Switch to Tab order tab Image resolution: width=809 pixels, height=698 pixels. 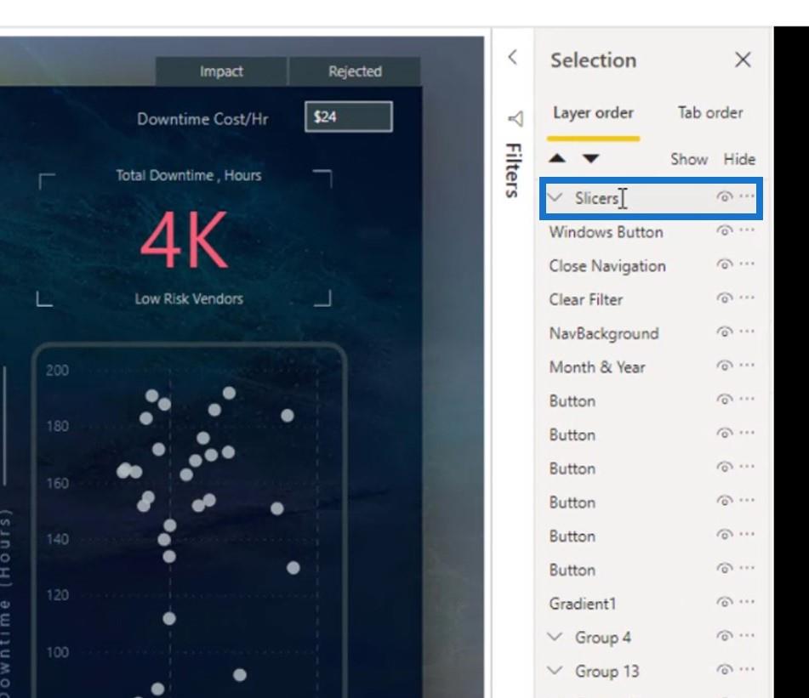point(710,113)
